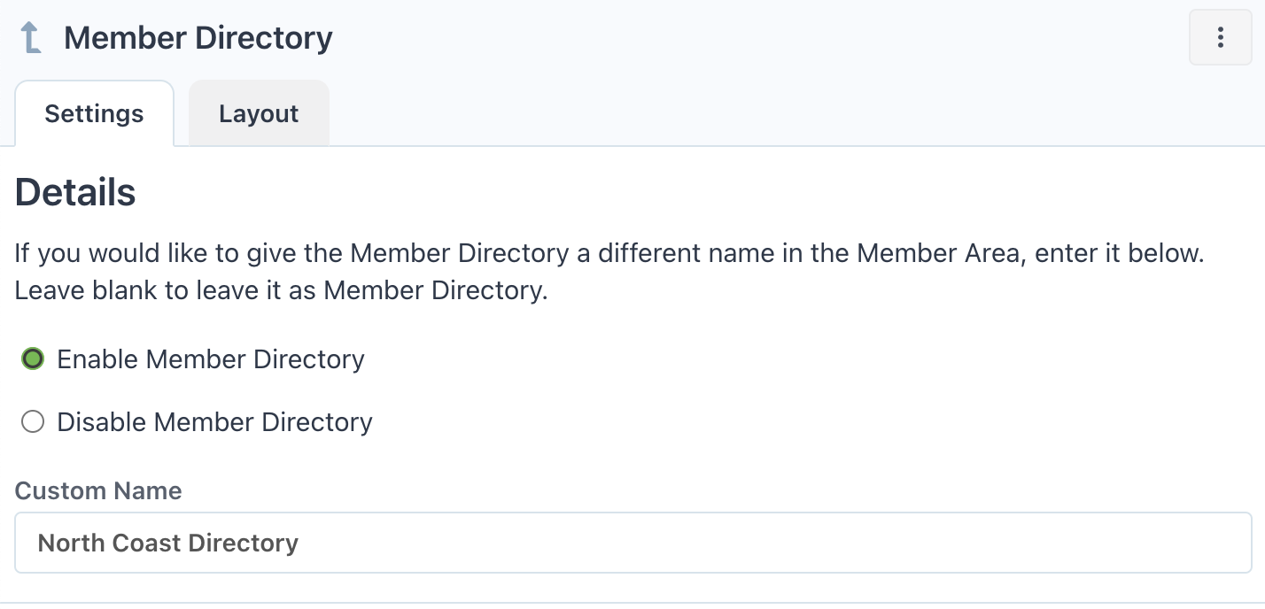This screenshot has height=609, width=1265.
Task: Click the up-arrow back icon beside title
Action: [31, 38]
